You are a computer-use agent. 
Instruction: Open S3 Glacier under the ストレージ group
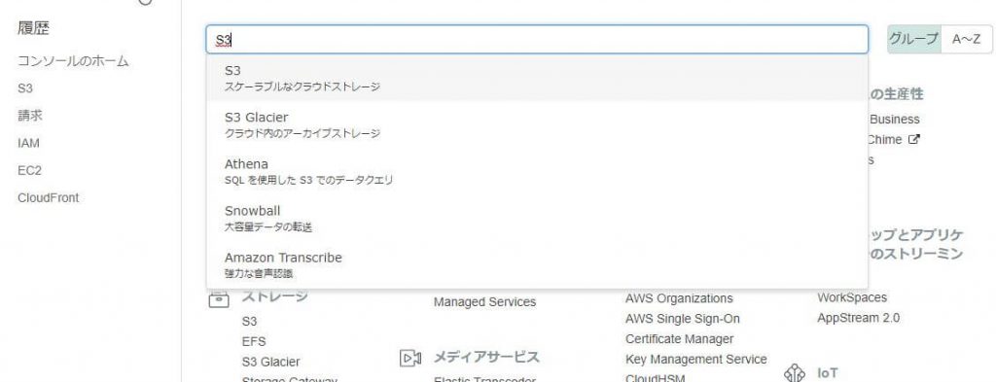(270, 362)
